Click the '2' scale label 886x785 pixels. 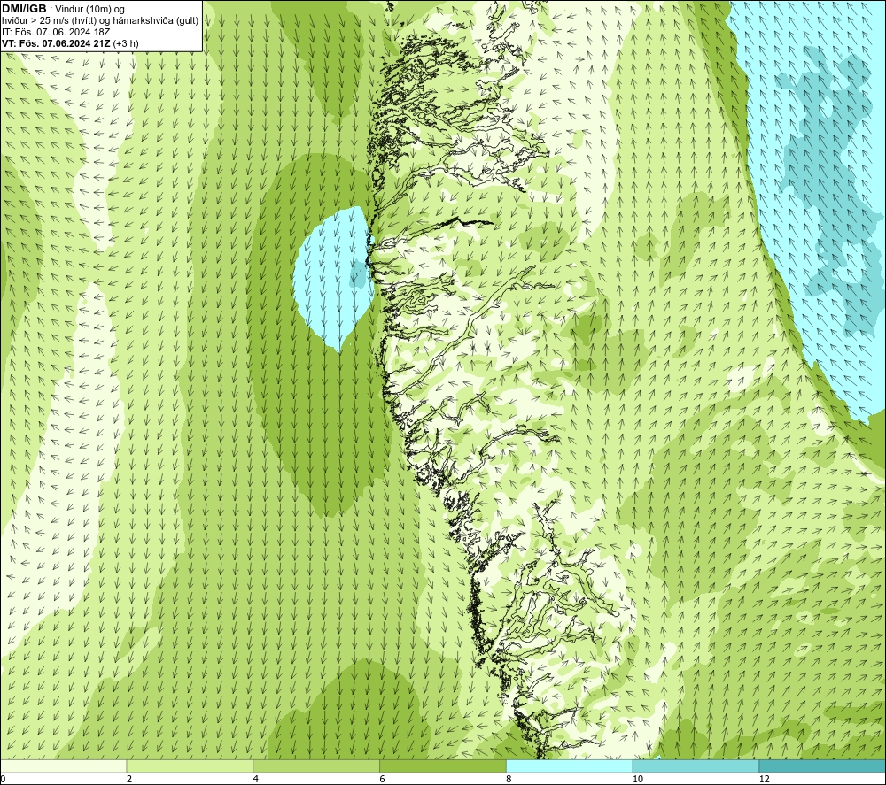click(x=129, y=779)
